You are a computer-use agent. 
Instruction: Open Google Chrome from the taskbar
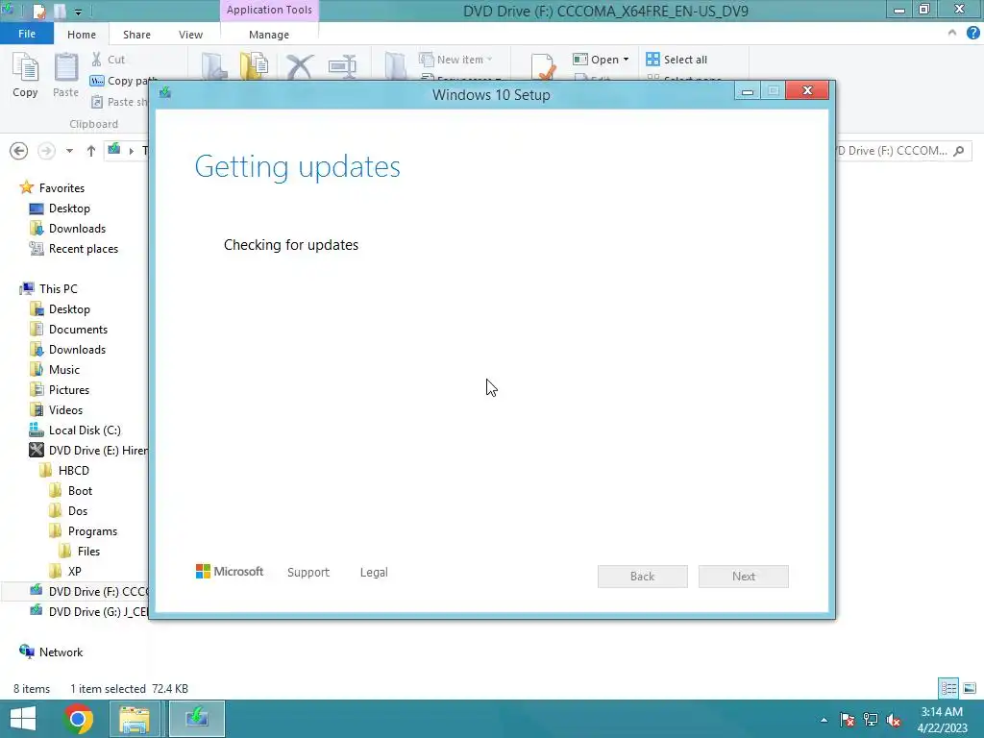[x=78, y=719]
